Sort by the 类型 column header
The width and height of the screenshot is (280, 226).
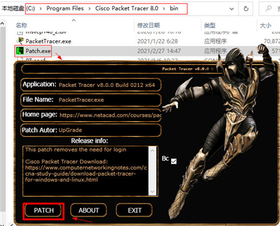point(210,25)
